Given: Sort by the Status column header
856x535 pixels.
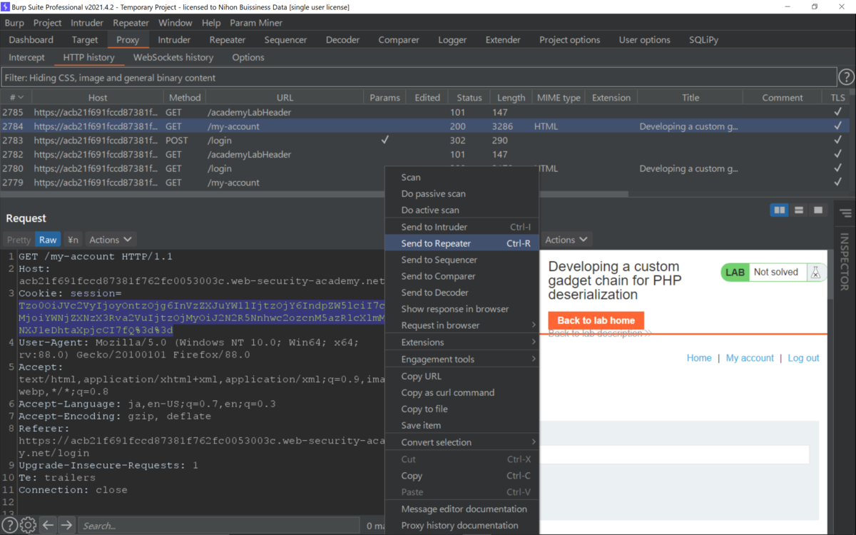Looking at the screenshot, I should coord(469,98).
